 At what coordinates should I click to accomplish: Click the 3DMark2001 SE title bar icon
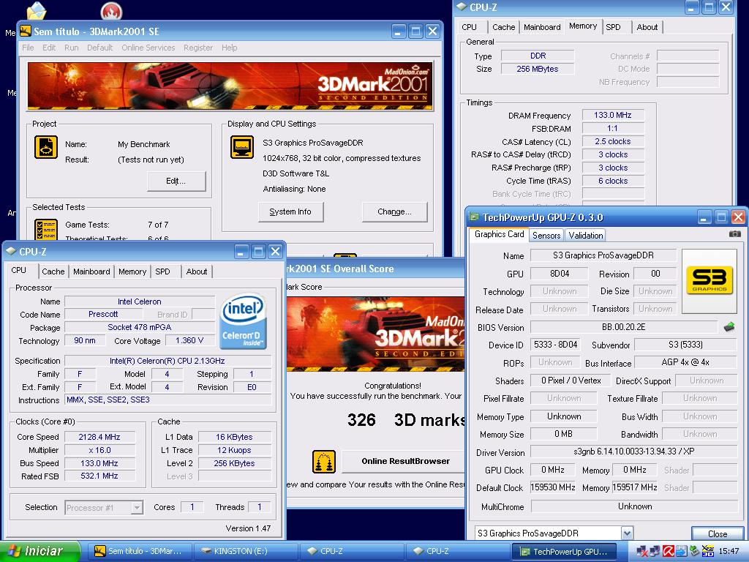click(26, 31)
